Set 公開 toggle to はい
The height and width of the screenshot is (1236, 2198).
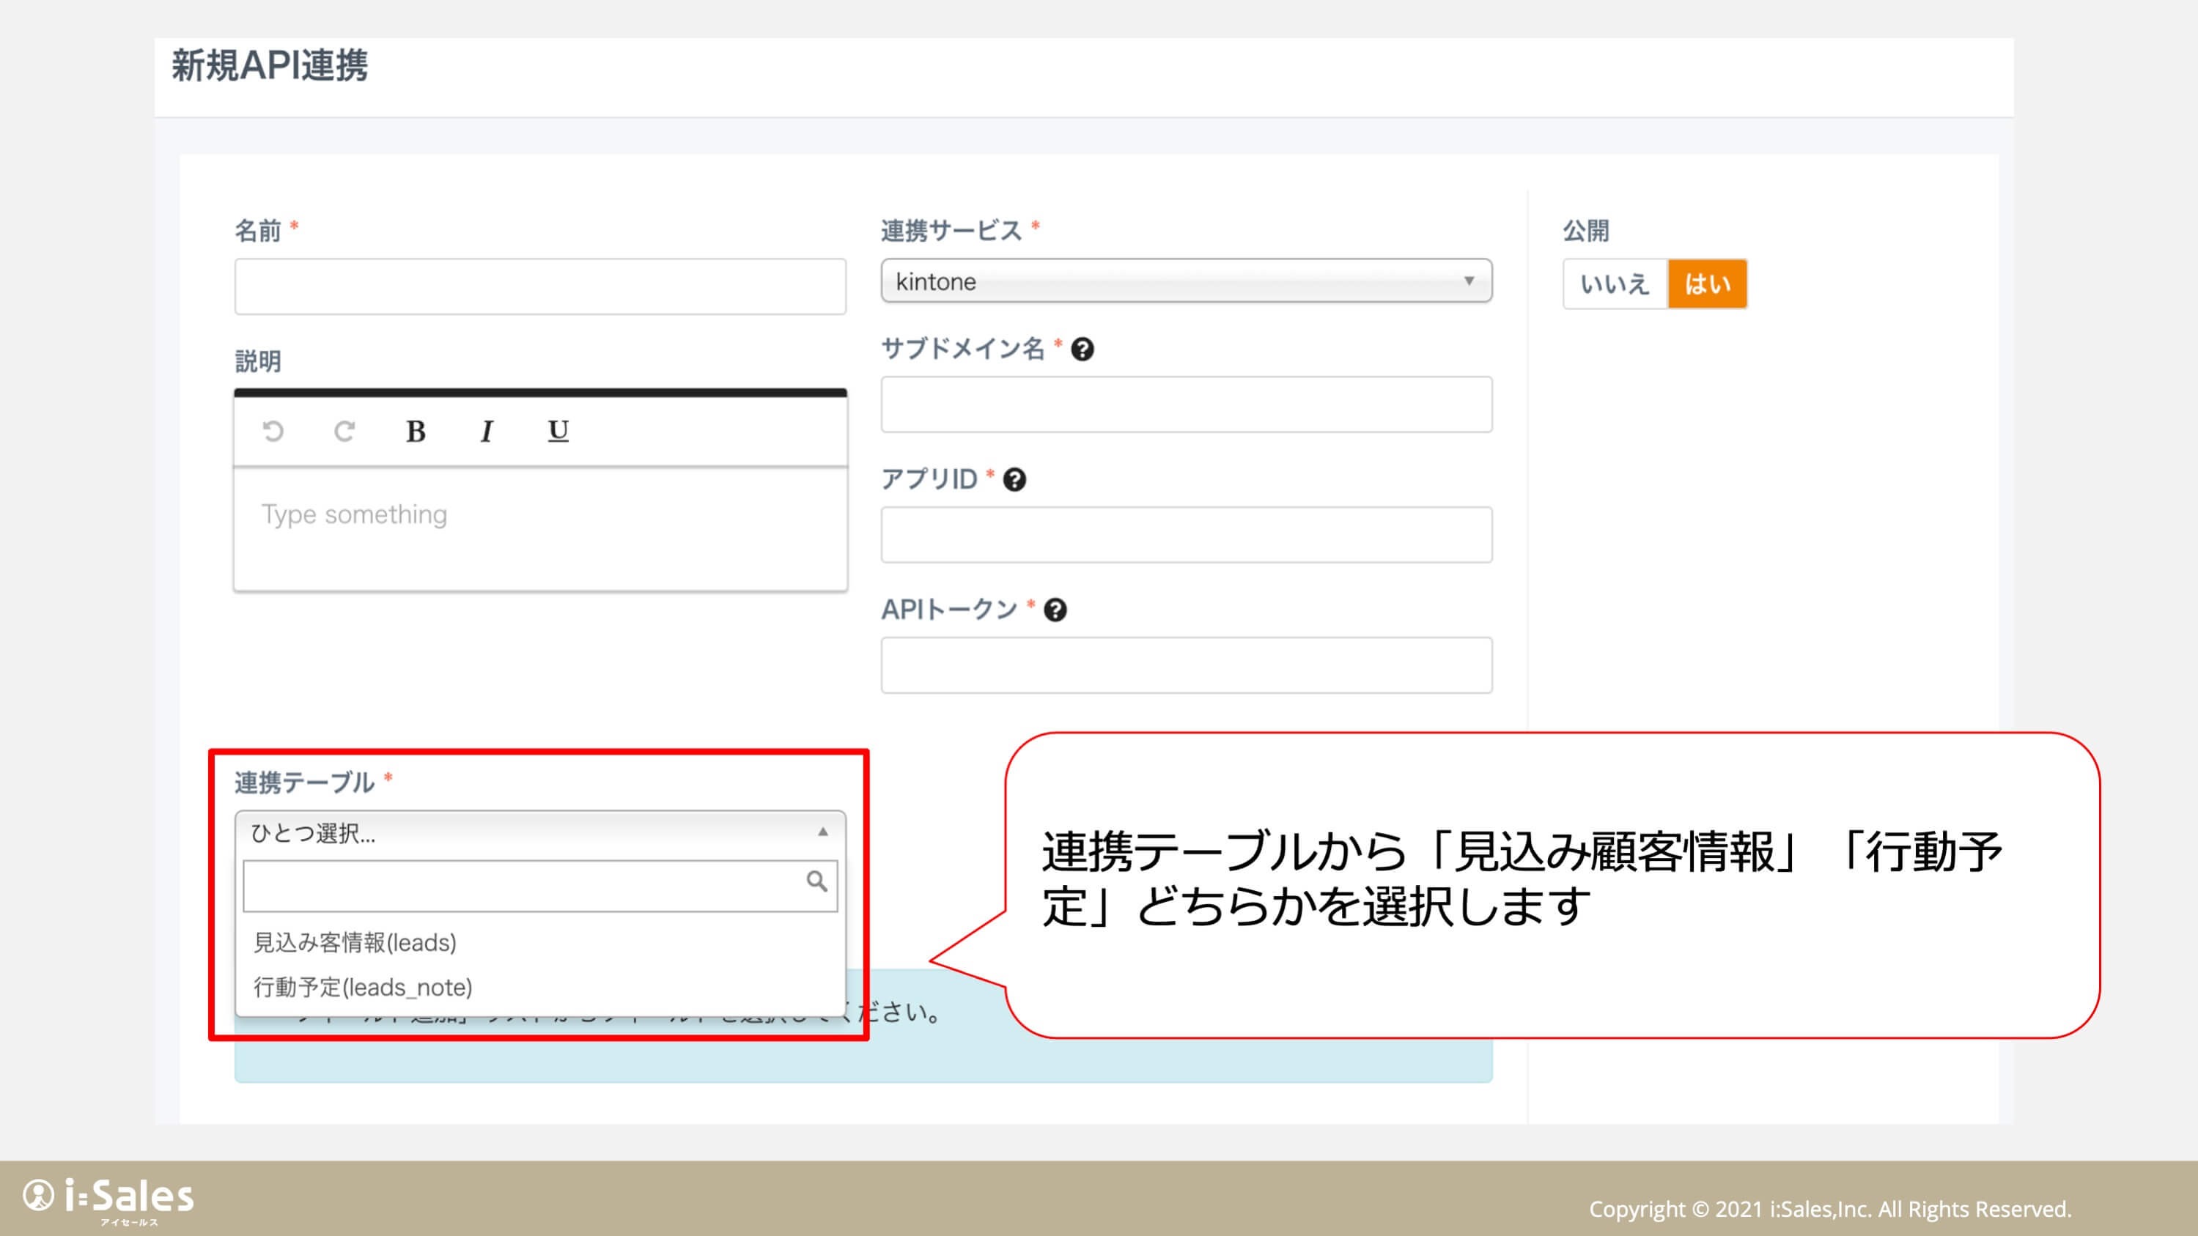(1708, 284)
